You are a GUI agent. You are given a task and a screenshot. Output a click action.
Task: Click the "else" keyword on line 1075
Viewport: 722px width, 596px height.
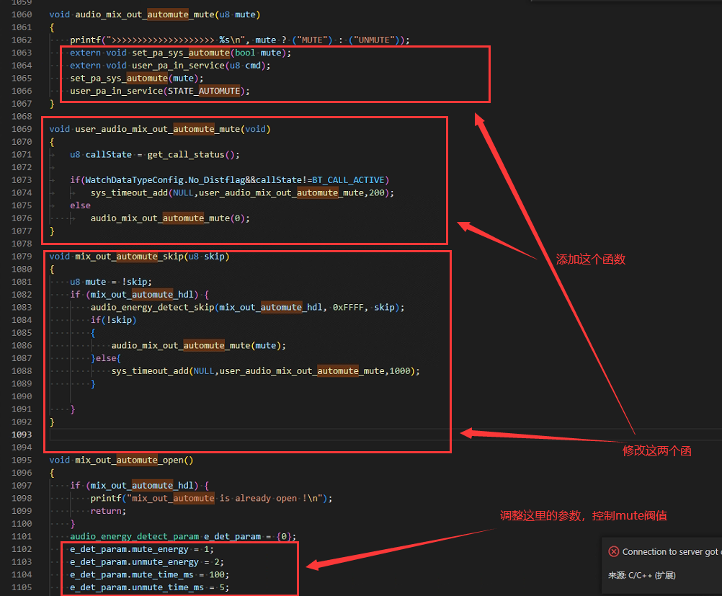click(80, 205)
